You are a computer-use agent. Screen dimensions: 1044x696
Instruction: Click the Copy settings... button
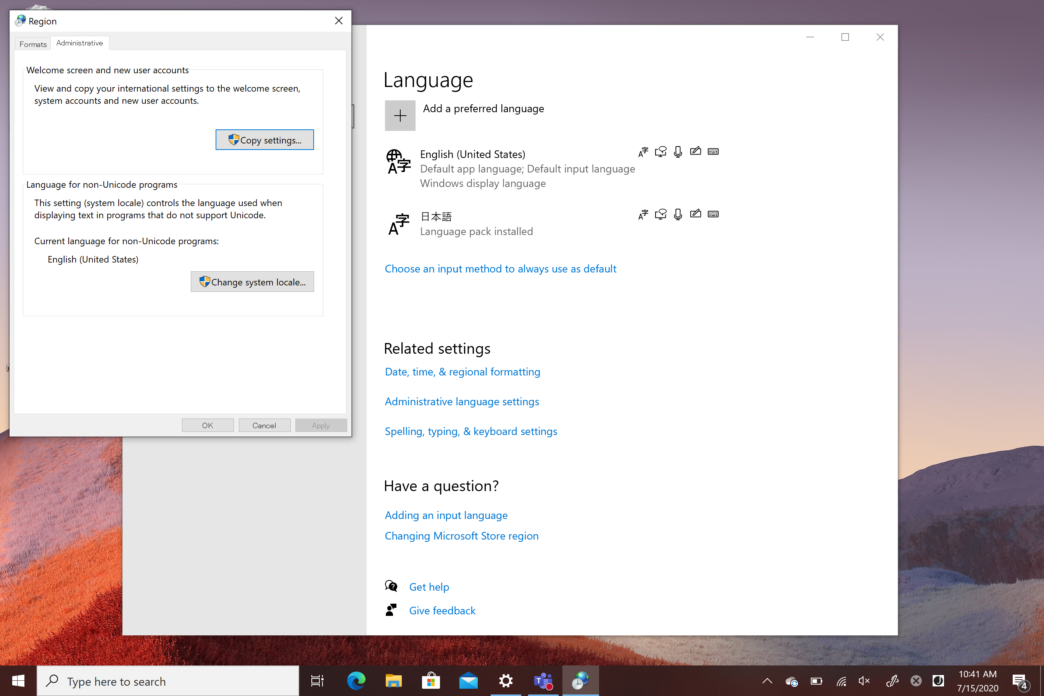pyautogui.click(x=264, y=140)
